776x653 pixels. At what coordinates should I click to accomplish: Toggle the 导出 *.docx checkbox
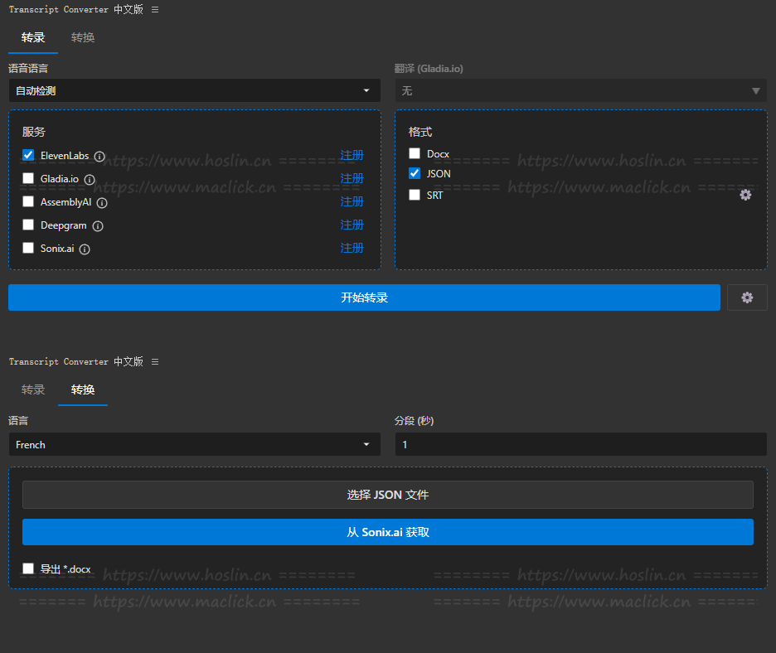(x=28, y=568)
